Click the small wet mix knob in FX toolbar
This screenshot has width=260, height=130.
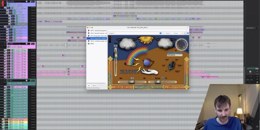(x=185, y=33)
